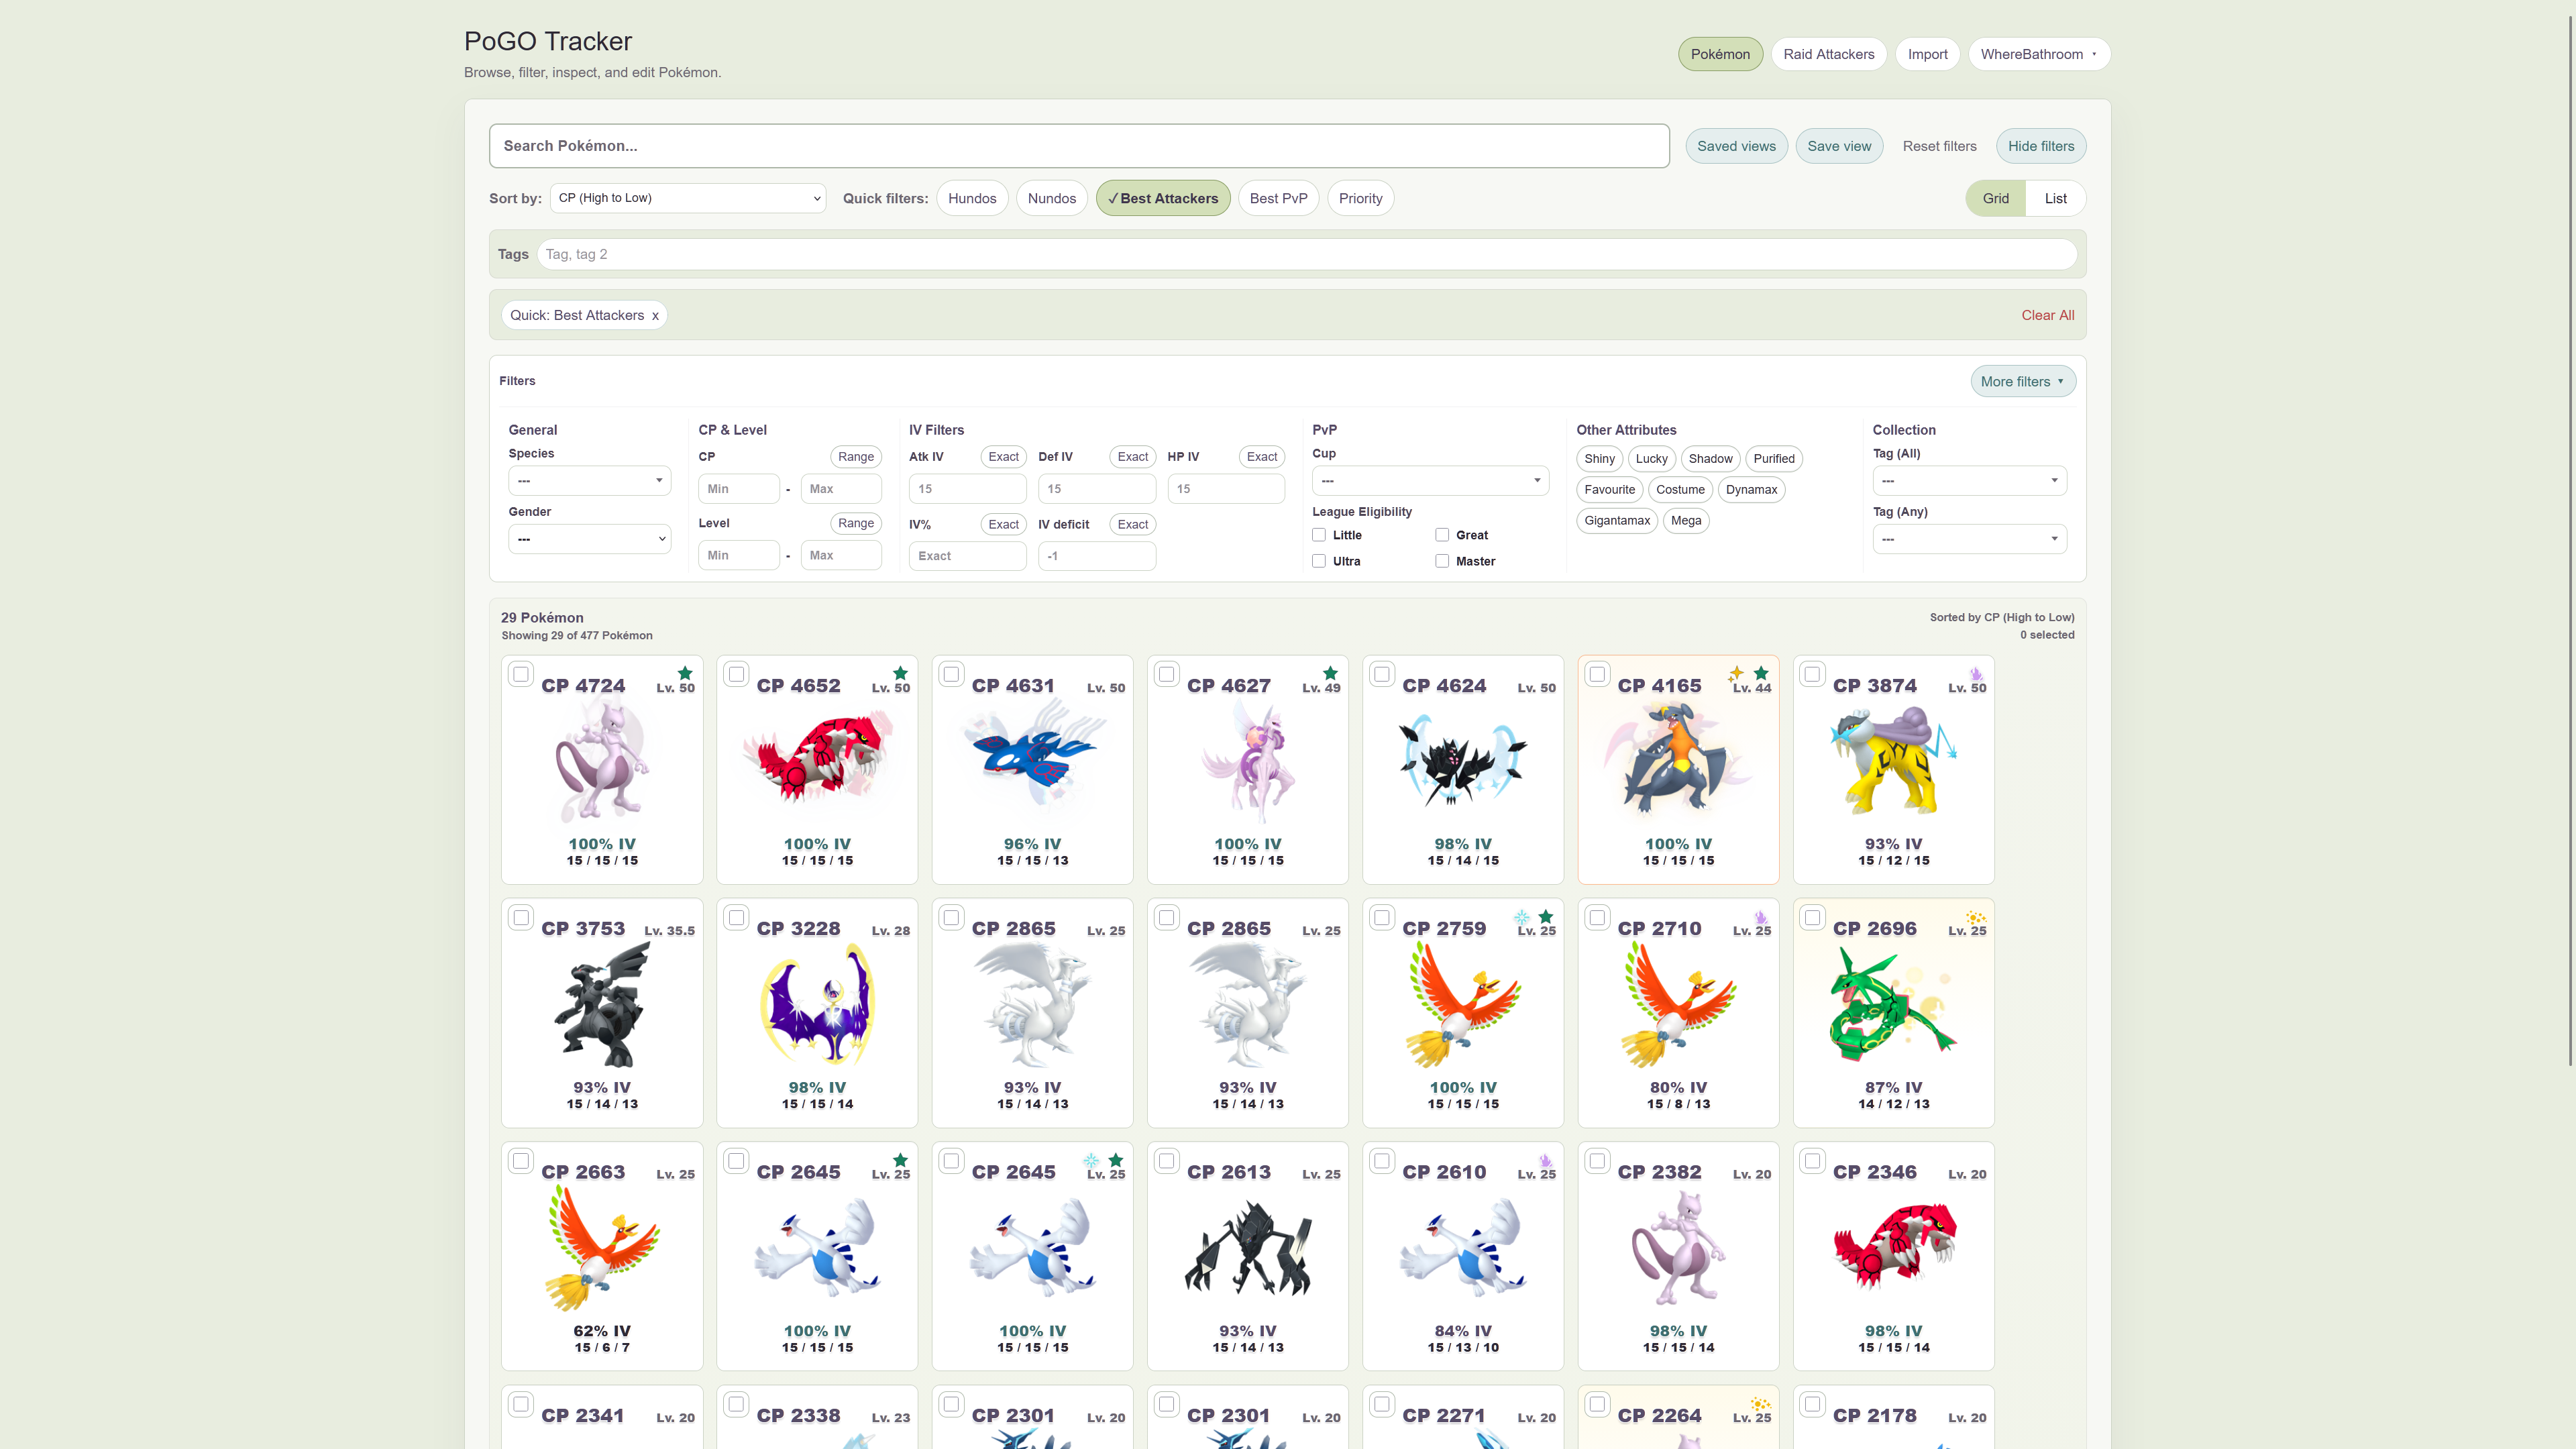Select the CP 3228 card checkbox
This screenshot has width=2576, height=1449.
click(736, 917)
